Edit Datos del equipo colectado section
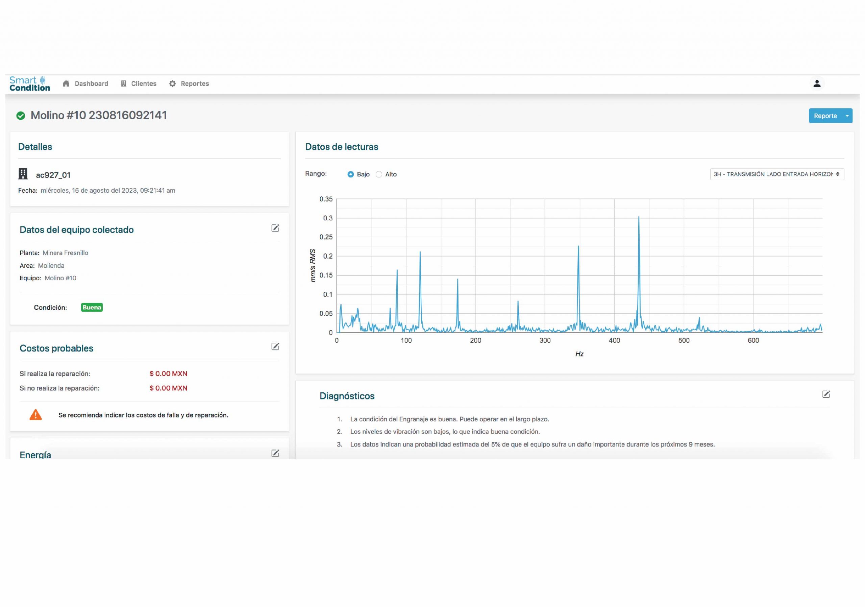This screenshot has height=607, width=865. (x=275, y=228)
